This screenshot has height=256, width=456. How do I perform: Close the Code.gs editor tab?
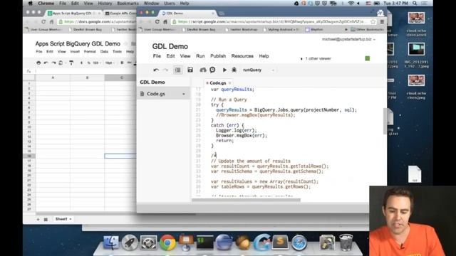click(229, 83)
